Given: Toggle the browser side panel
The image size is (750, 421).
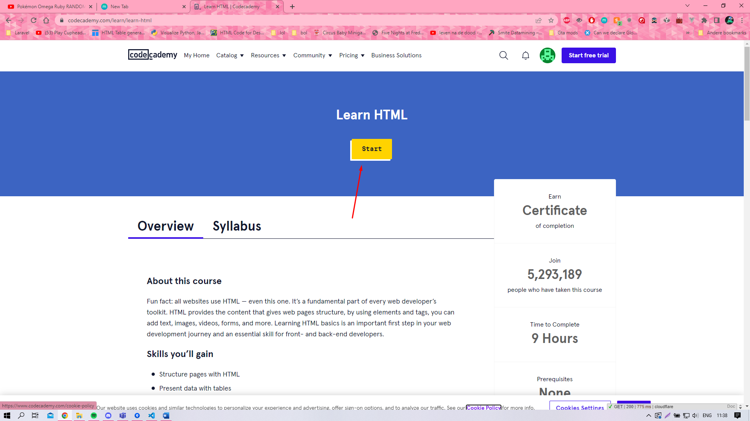Looking at the screenshot, I should [x=716, y=20].
